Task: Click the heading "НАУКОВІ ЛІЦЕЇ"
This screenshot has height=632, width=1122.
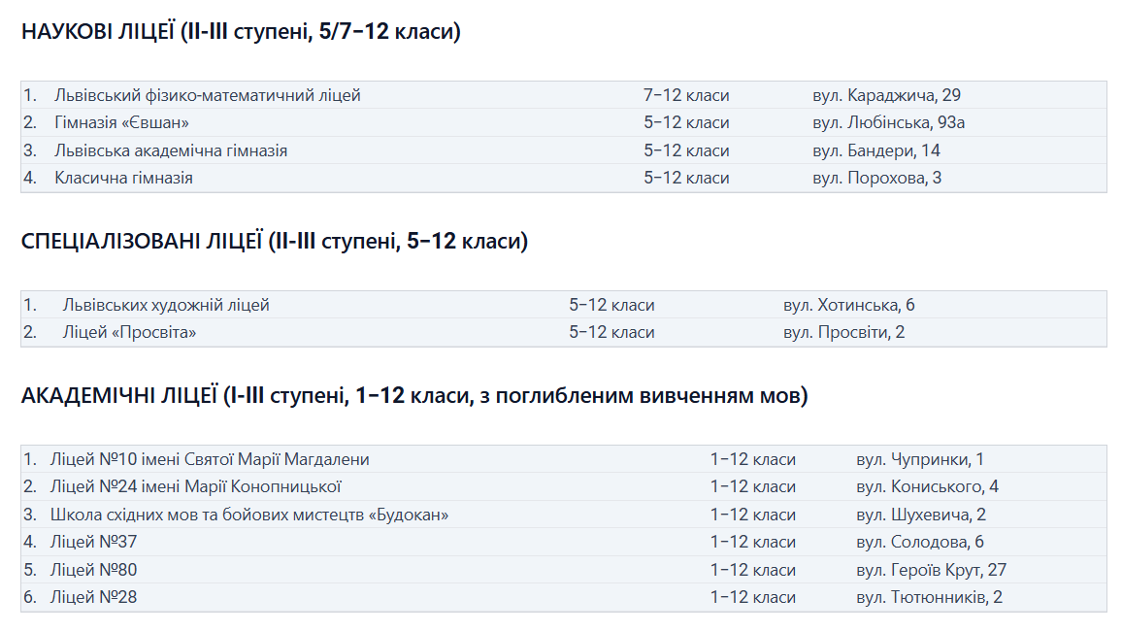Action: point(240,32)
